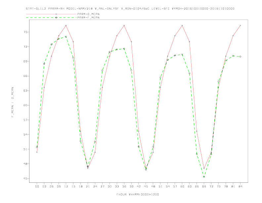The image size is (262, 203).
Task: Select y-axis tick label 69
Action: pyautogui.click(x=25, y=61)
